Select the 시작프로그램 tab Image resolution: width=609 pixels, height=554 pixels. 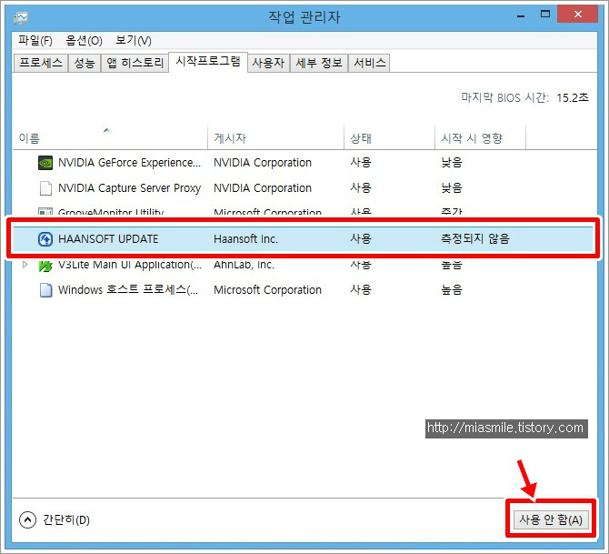point(208,62)
